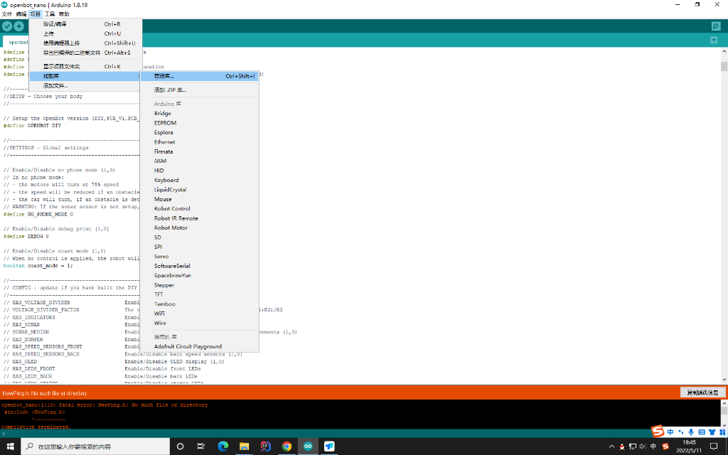
Task: Include the Servo library
Action: pyautogui.click(x=200, y=256)
